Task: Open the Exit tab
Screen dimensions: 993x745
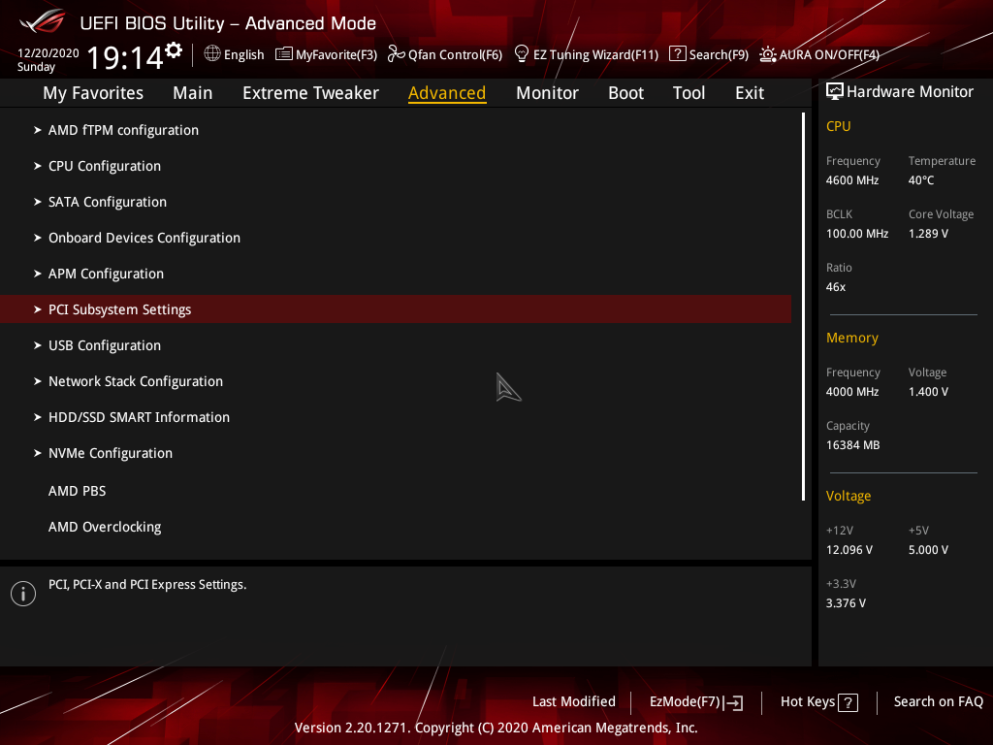Action: (750, 93)
